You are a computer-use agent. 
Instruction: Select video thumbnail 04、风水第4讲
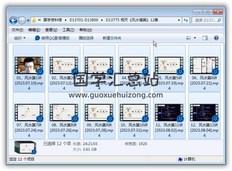pos(134,65)
